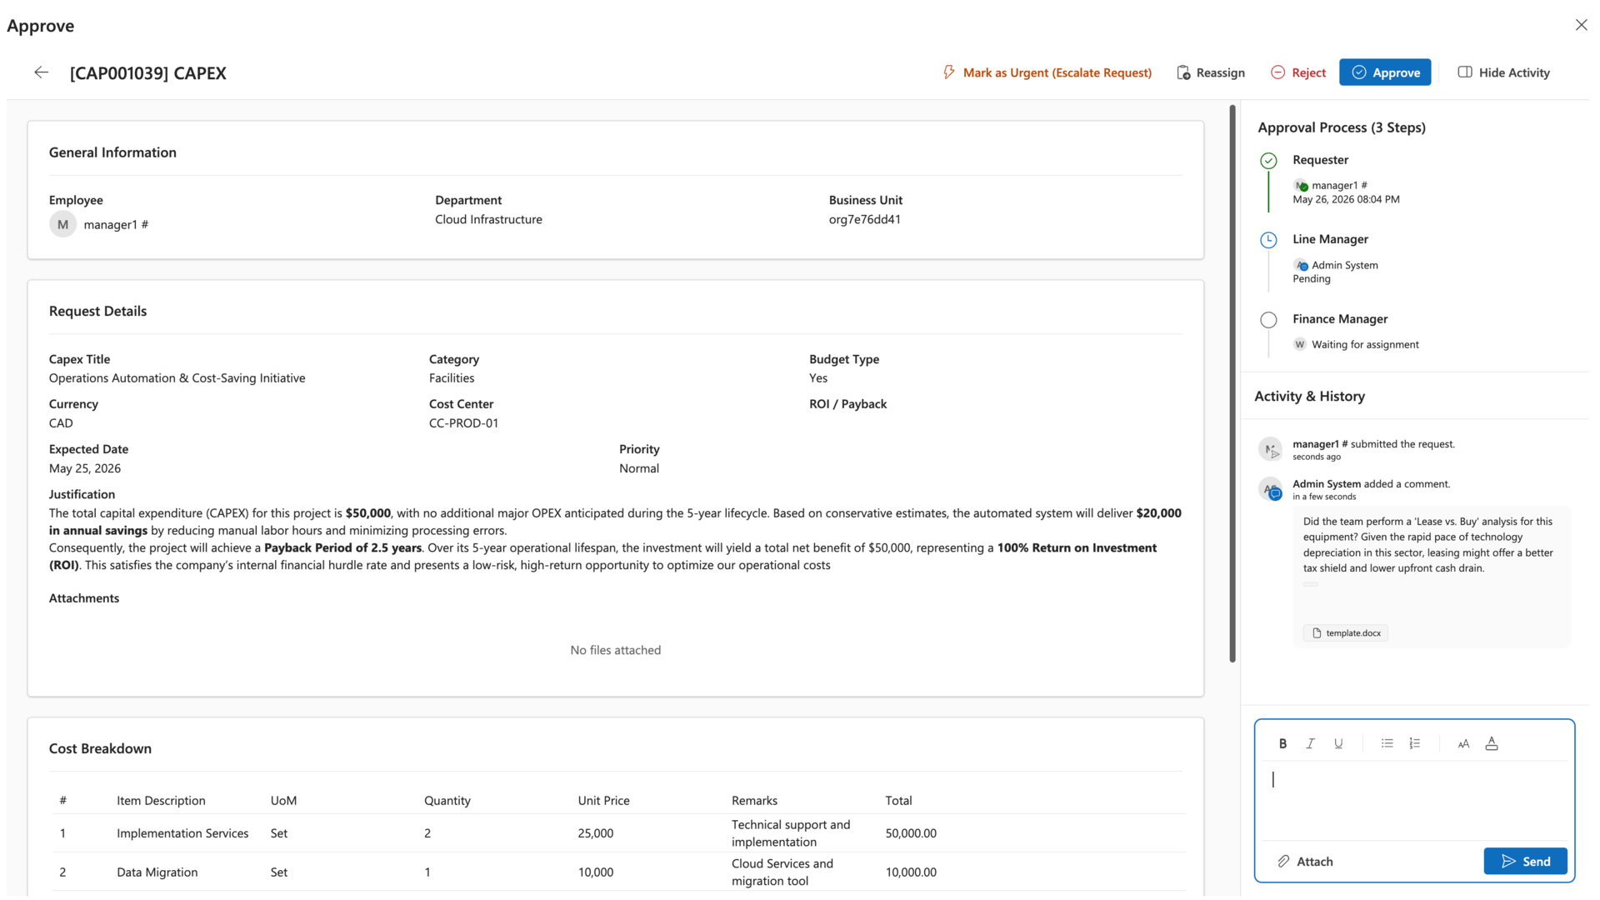Toggle italic formatting in comment editor
This screenshot has height=900, width=1600.
(1310, 743)
